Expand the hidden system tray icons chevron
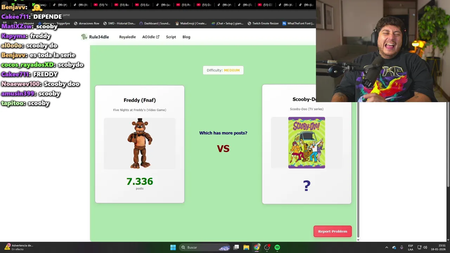This screenshot has height=253, width=450. click(x=386, y=247)
